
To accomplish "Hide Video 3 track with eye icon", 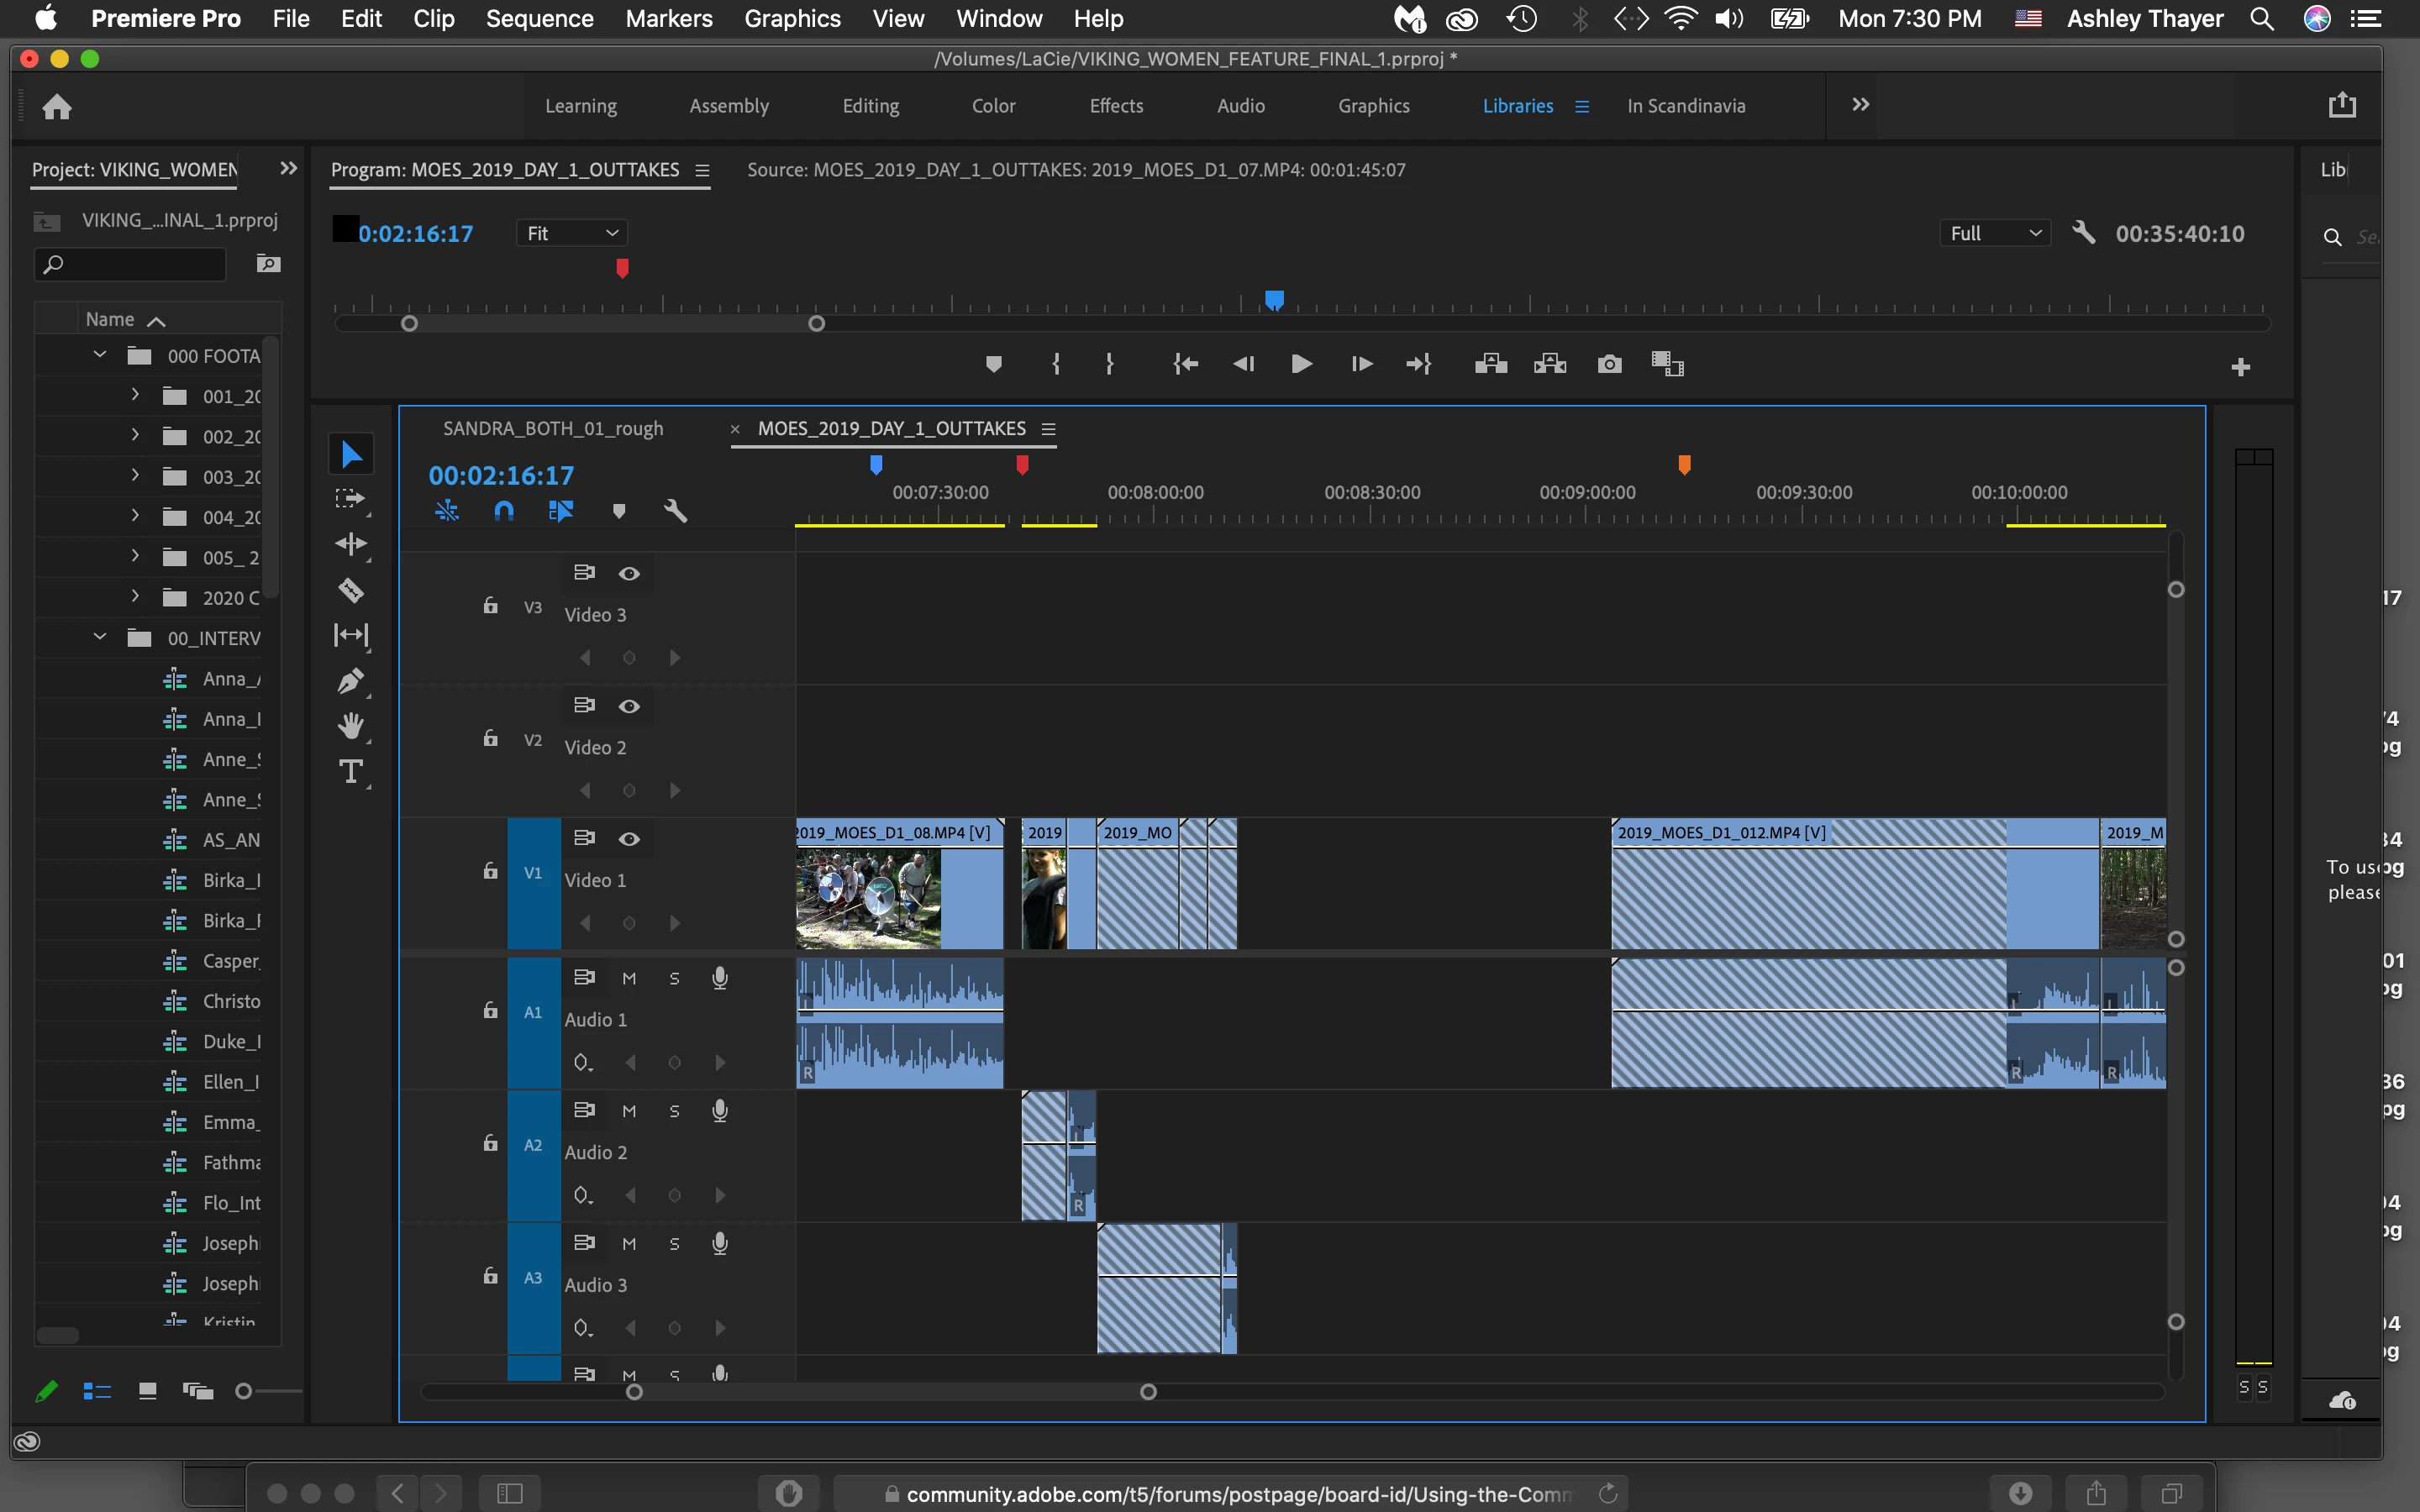I will [x=629, y=573].
